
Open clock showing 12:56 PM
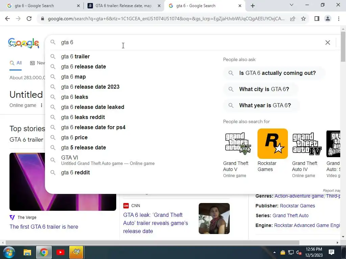coord(314,252)
